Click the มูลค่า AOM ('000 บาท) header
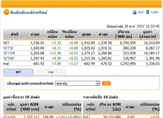This screenshot has height=118, width=163. tap(30, 107)
